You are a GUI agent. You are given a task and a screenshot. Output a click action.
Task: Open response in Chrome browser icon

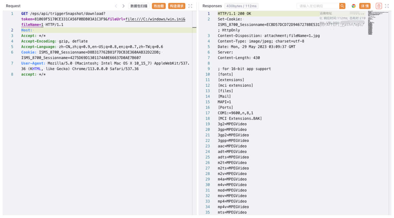[354, 6]
